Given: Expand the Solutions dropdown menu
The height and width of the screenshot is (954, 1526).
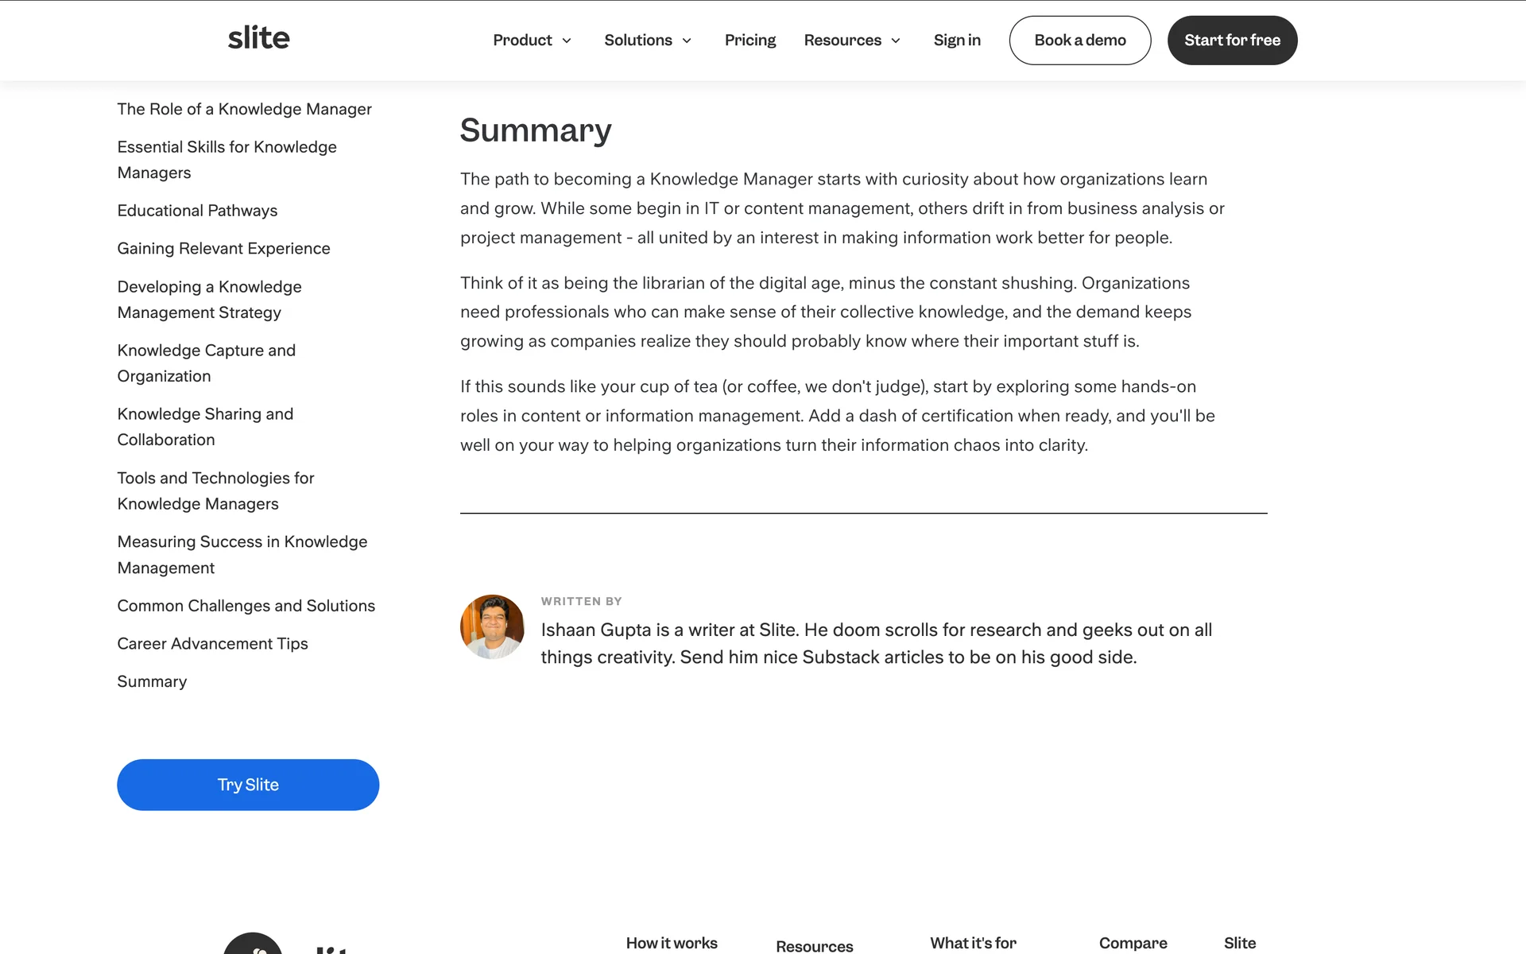Looking at the screenshot, I should coord(648,41).
